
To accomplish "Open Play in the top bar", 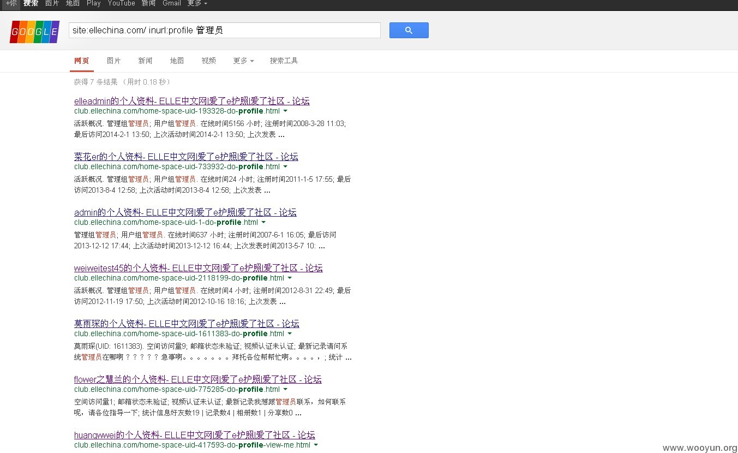I will pos(94,3).
